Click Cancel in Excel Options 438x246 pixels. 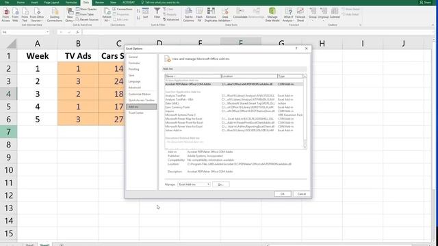pyautogui.click(x=302, y=194)
